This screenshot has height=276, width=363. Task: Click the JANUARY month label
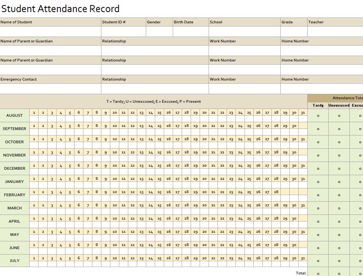coord(14,181)
